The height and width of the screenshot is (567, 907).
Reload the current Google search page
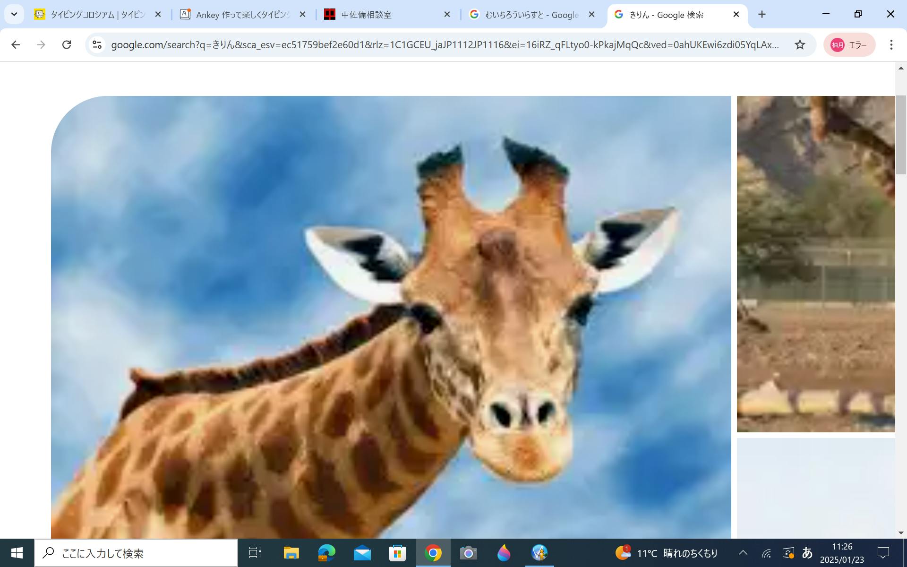click(x=67, y=44)
